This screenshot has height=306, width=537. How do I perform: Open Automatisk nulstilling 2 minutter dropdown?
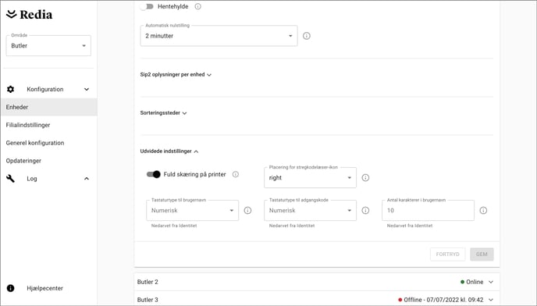(x=219, y=36)
